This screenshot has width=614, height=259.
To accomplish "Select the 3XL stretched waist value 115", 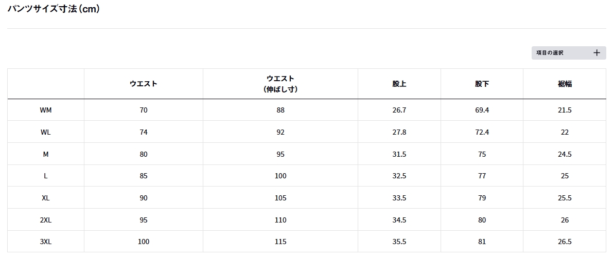I will [x=280, y=242].
